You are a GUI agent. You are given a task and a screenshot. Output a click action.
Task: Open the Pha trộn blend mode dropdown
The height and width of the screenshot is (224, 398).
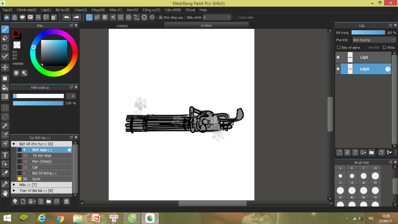[374, 40]
